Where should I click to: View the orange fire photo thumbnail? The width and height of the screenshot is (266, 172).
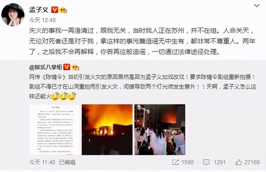107,130
